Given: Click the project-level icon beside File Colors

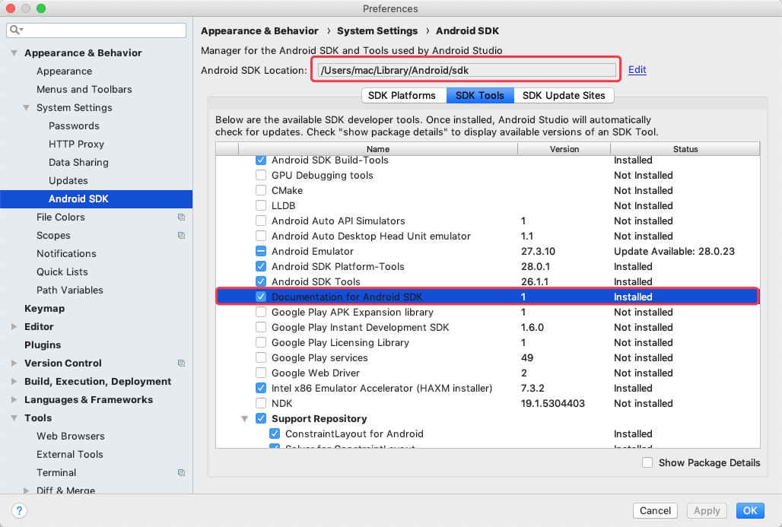Looking at the screenshot, I should (182, 217).
